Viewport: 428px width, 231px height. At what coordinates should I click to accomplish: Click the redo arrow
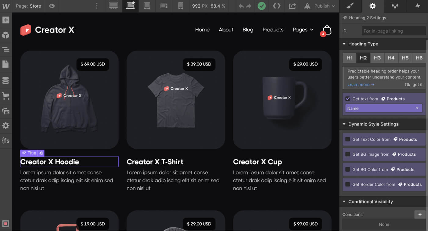(249, 6)
